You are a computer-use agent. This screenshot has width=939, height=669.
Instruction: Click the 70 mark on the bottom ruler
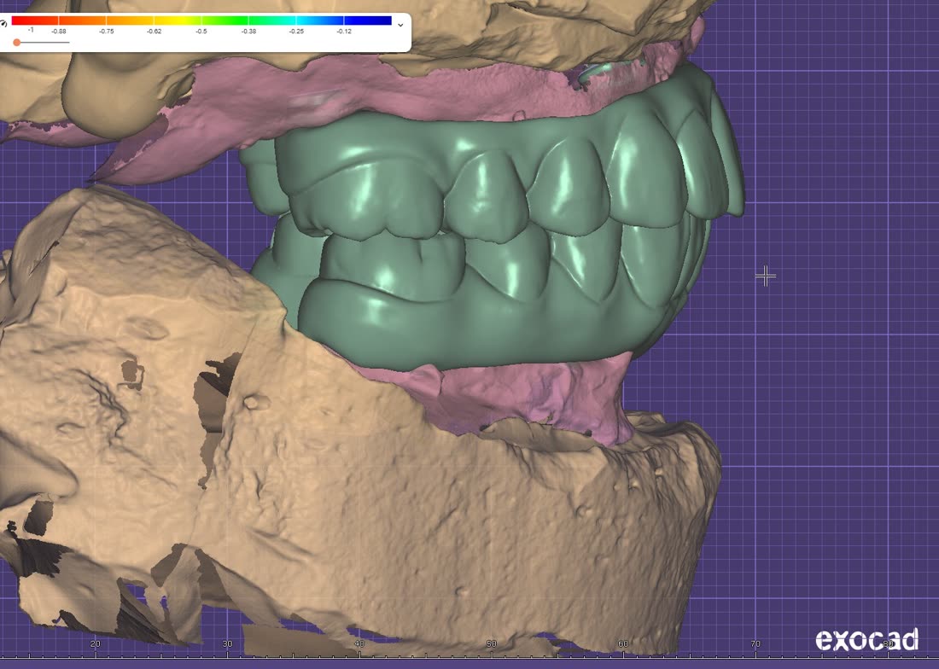tap(755, 644)
